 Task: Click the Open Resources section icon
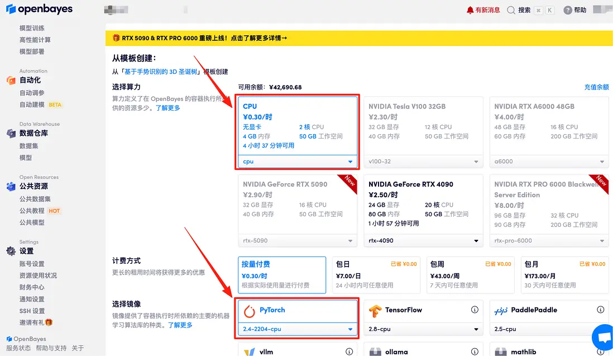[11, 187]
